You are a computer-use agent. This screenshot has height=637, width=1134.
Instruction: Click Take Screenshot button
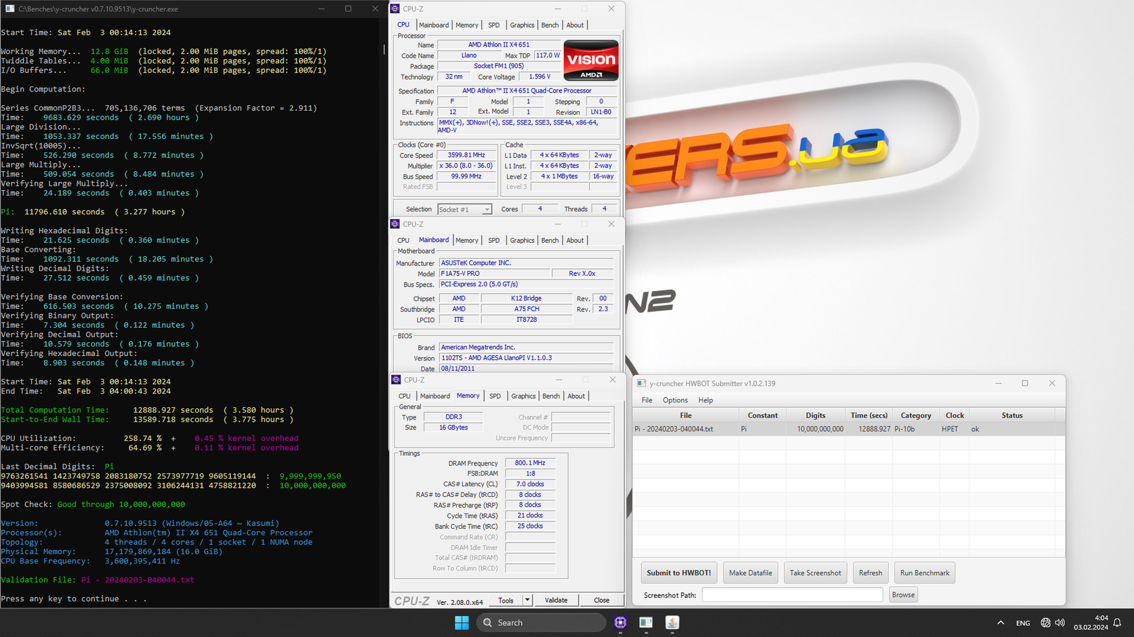pos(815,573)
